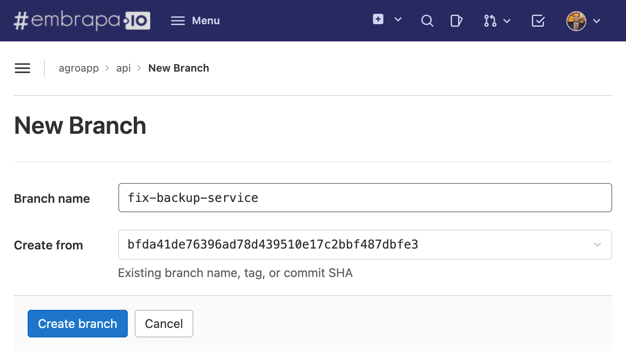Expand the merge requests dropdown arrow
Screen dimensions: 626x359
(507, 21)
